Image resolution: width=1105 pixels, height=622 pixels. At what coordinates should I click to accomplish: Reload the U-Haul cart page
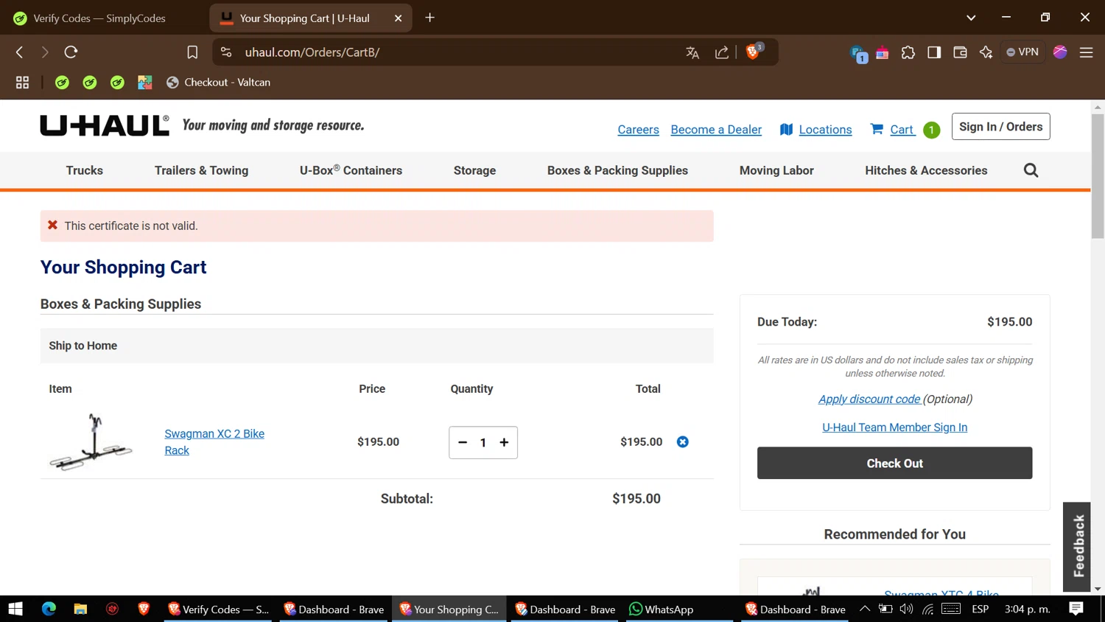71,52
